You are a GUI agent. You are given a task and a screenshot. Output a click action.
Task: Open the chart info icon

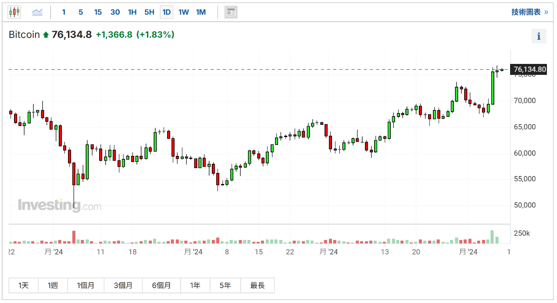click(539, 36)
